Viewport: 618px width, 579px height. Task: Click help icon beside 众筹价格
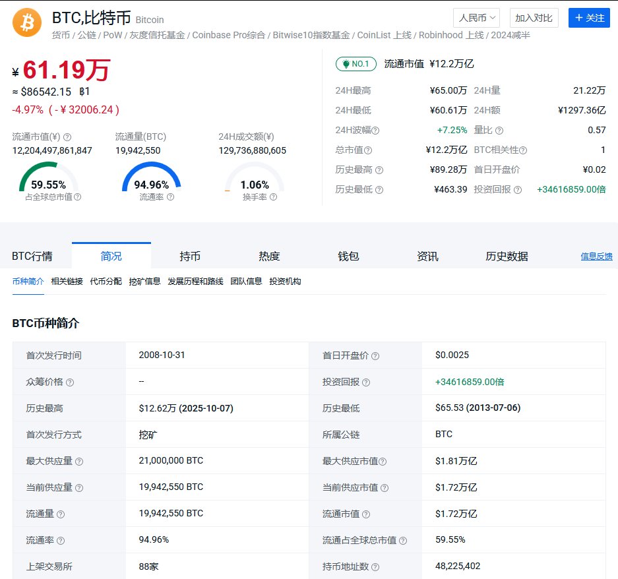click(x=70, y=382)
